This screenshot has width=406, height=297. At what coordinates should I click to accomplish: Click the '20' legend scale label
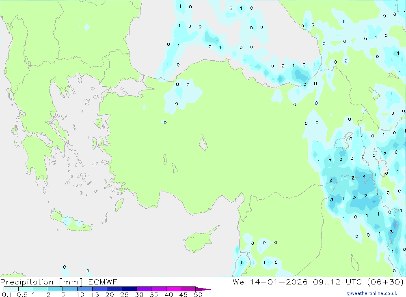click(x=110, y=295)
